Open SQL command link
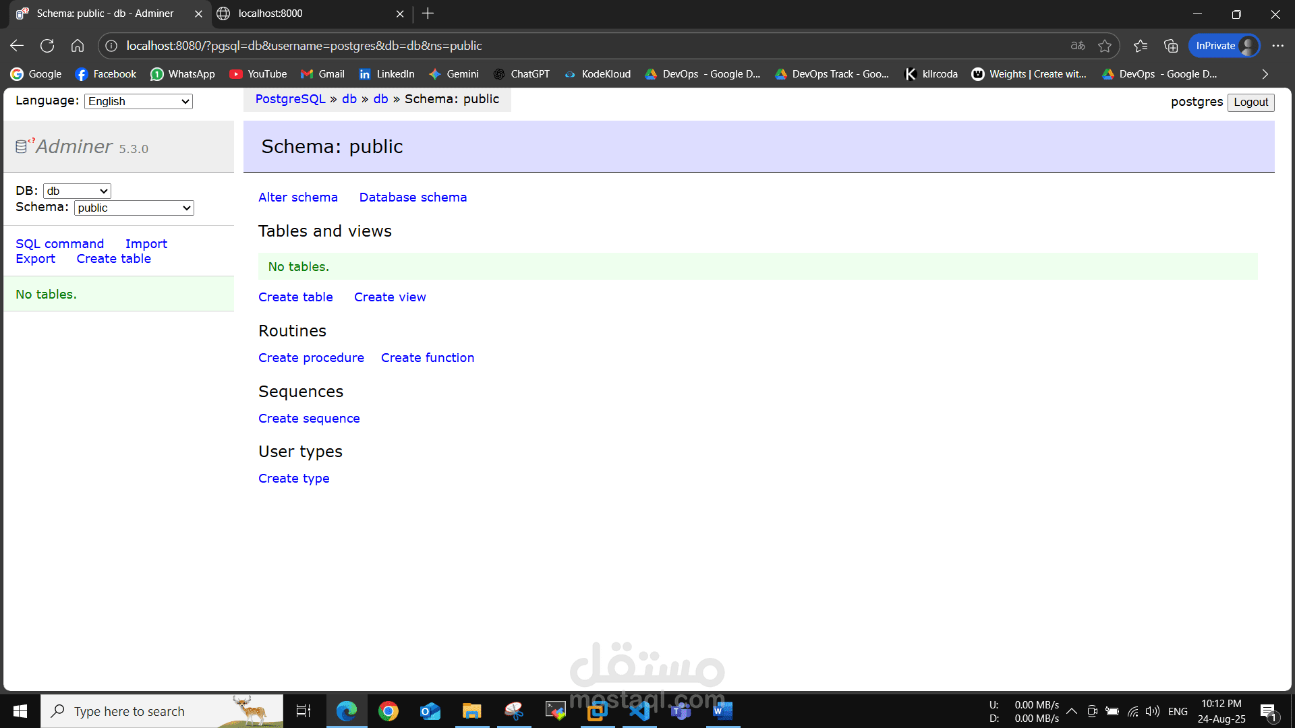 [x=60, y=243]
